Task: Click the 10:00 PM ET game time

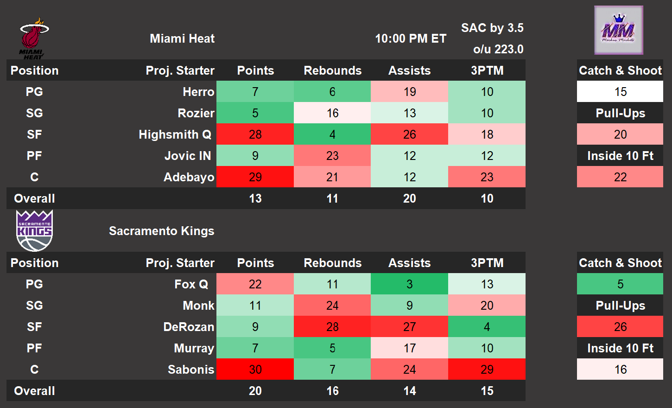Action: [x=411, y=38]
